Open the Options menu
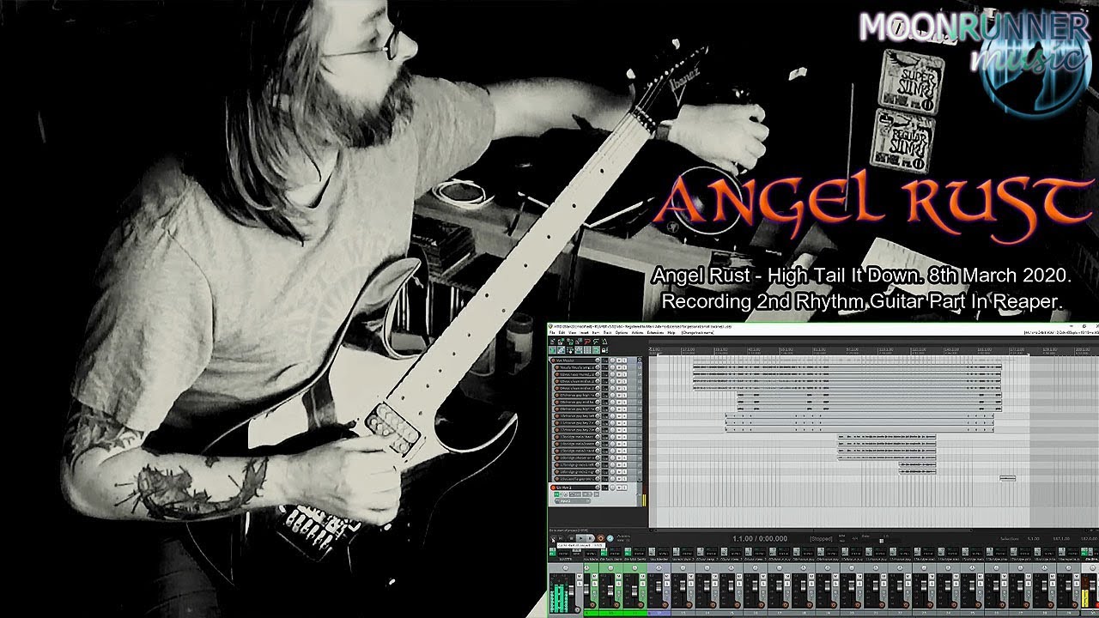1099x618 pixels. coord(622,332)
